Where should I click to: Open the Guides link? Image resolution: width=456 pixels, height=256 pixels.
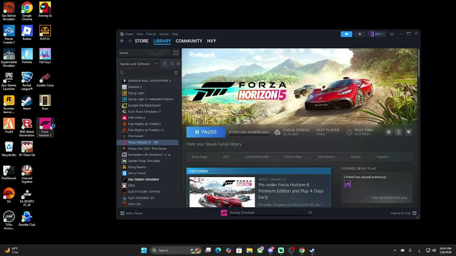click(356, 157)
